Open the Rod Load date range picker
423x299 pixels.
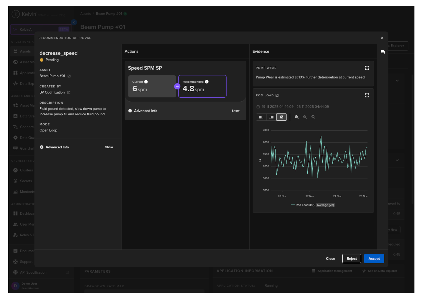coord(295,107)
